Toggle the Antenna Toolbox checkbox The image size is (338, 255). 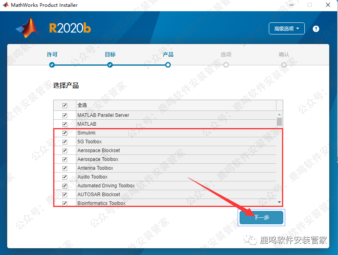coord(65,168)
